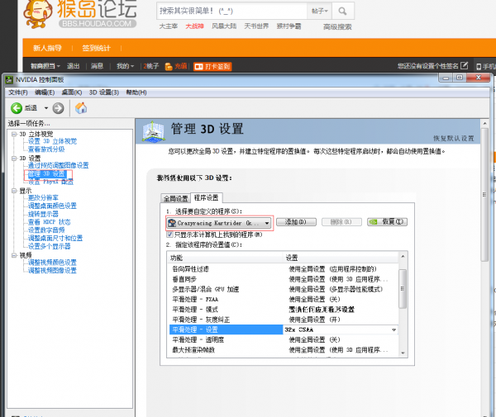Click the settings list scrollbar thumb
Image resolution: width=496 pixels, height=417 pixels.
pos(403,289)
